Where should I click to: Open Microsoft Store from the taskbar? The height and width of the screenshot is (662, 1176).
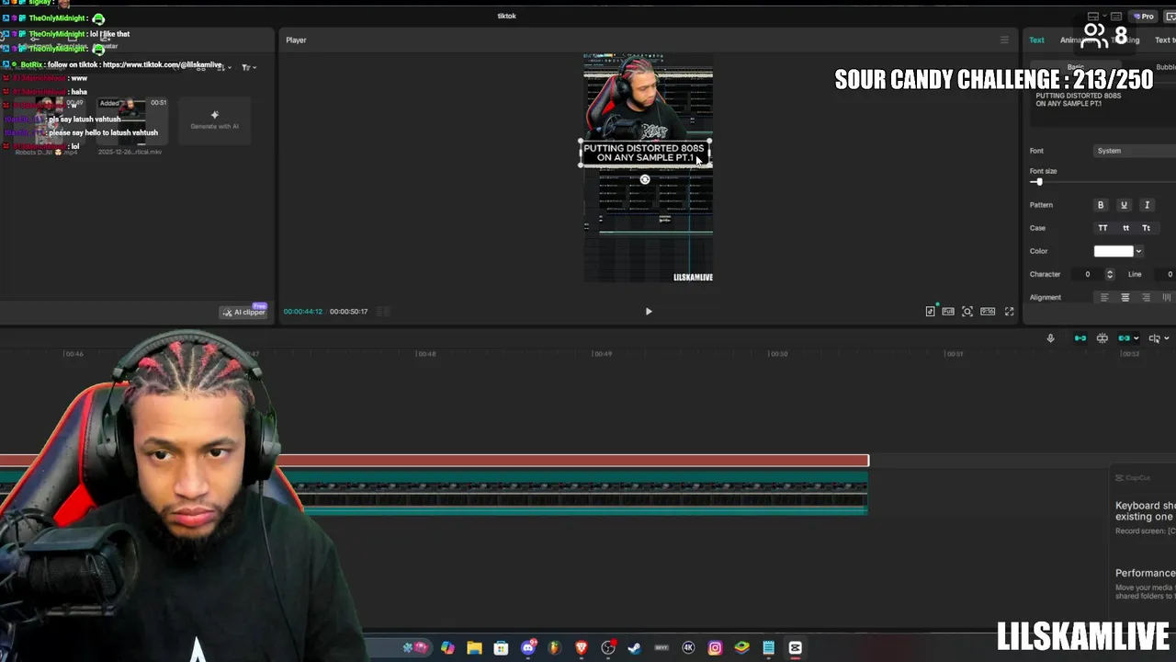coord(501,648)
